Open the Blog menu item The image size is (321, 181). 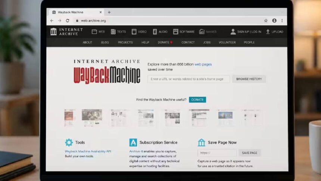pos(105,43)
